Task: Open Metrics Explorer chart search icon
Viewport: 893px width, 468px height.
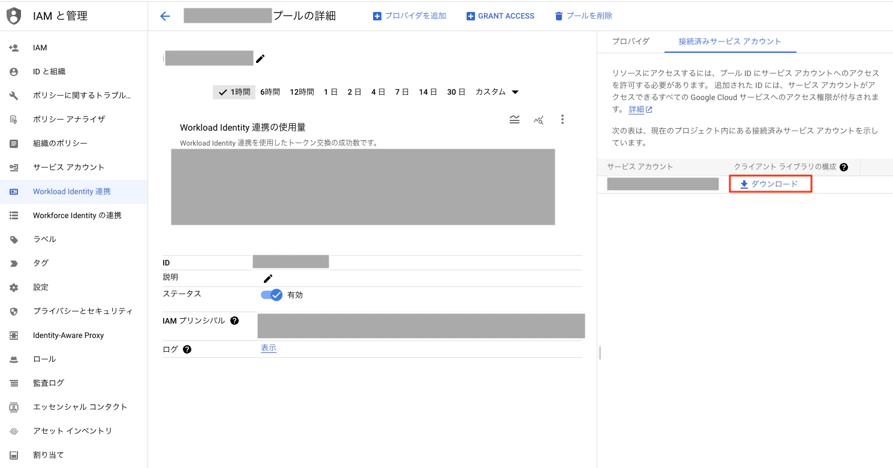Action: [539, 119]
